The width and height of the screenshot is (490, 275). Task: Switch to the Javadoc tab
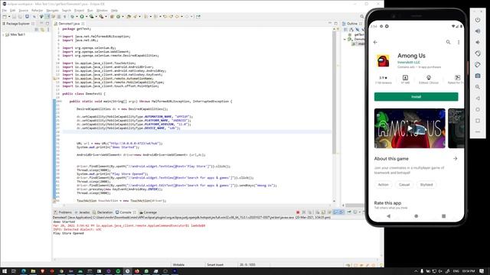click(x=82, y=212)
